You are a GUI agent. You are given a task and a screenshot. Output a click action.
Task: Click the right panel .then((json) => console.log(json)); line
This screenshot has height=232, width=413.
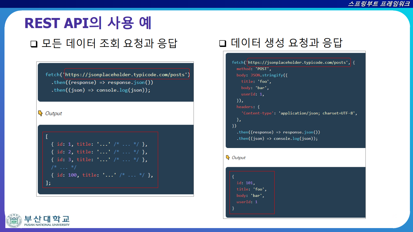coord(277,138)
